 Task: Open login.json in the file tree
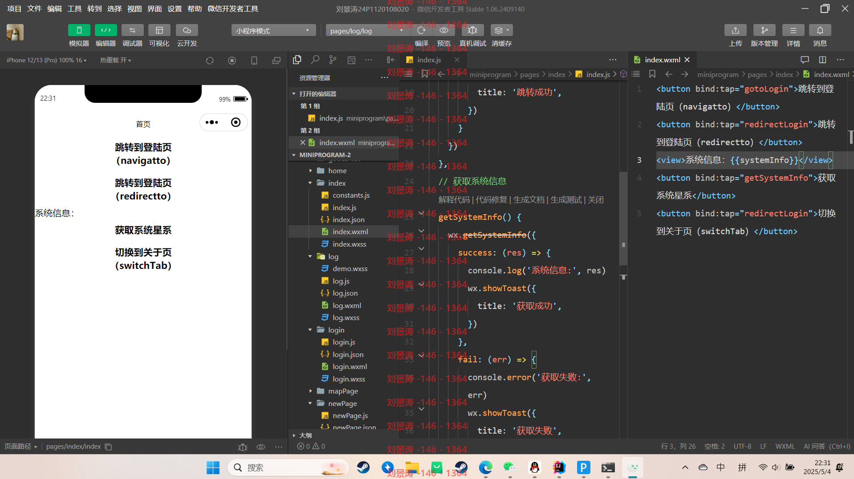tap(348, 354)
